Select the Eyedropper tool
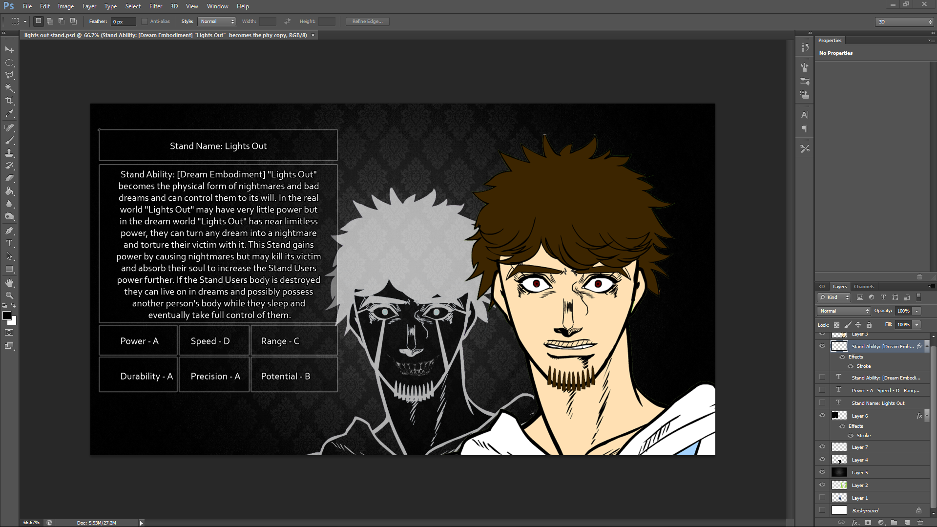 pyautogui.click(x=9, y=113)
